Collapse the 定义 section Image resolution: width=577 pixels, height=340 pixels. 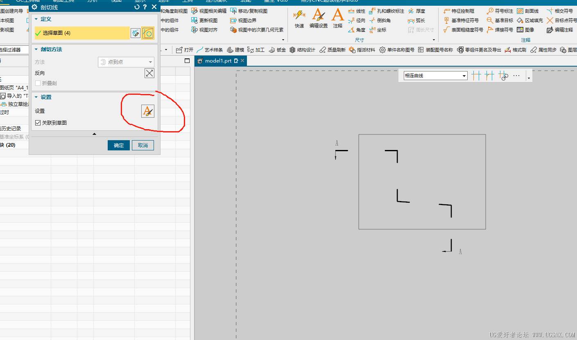[36, 19]
